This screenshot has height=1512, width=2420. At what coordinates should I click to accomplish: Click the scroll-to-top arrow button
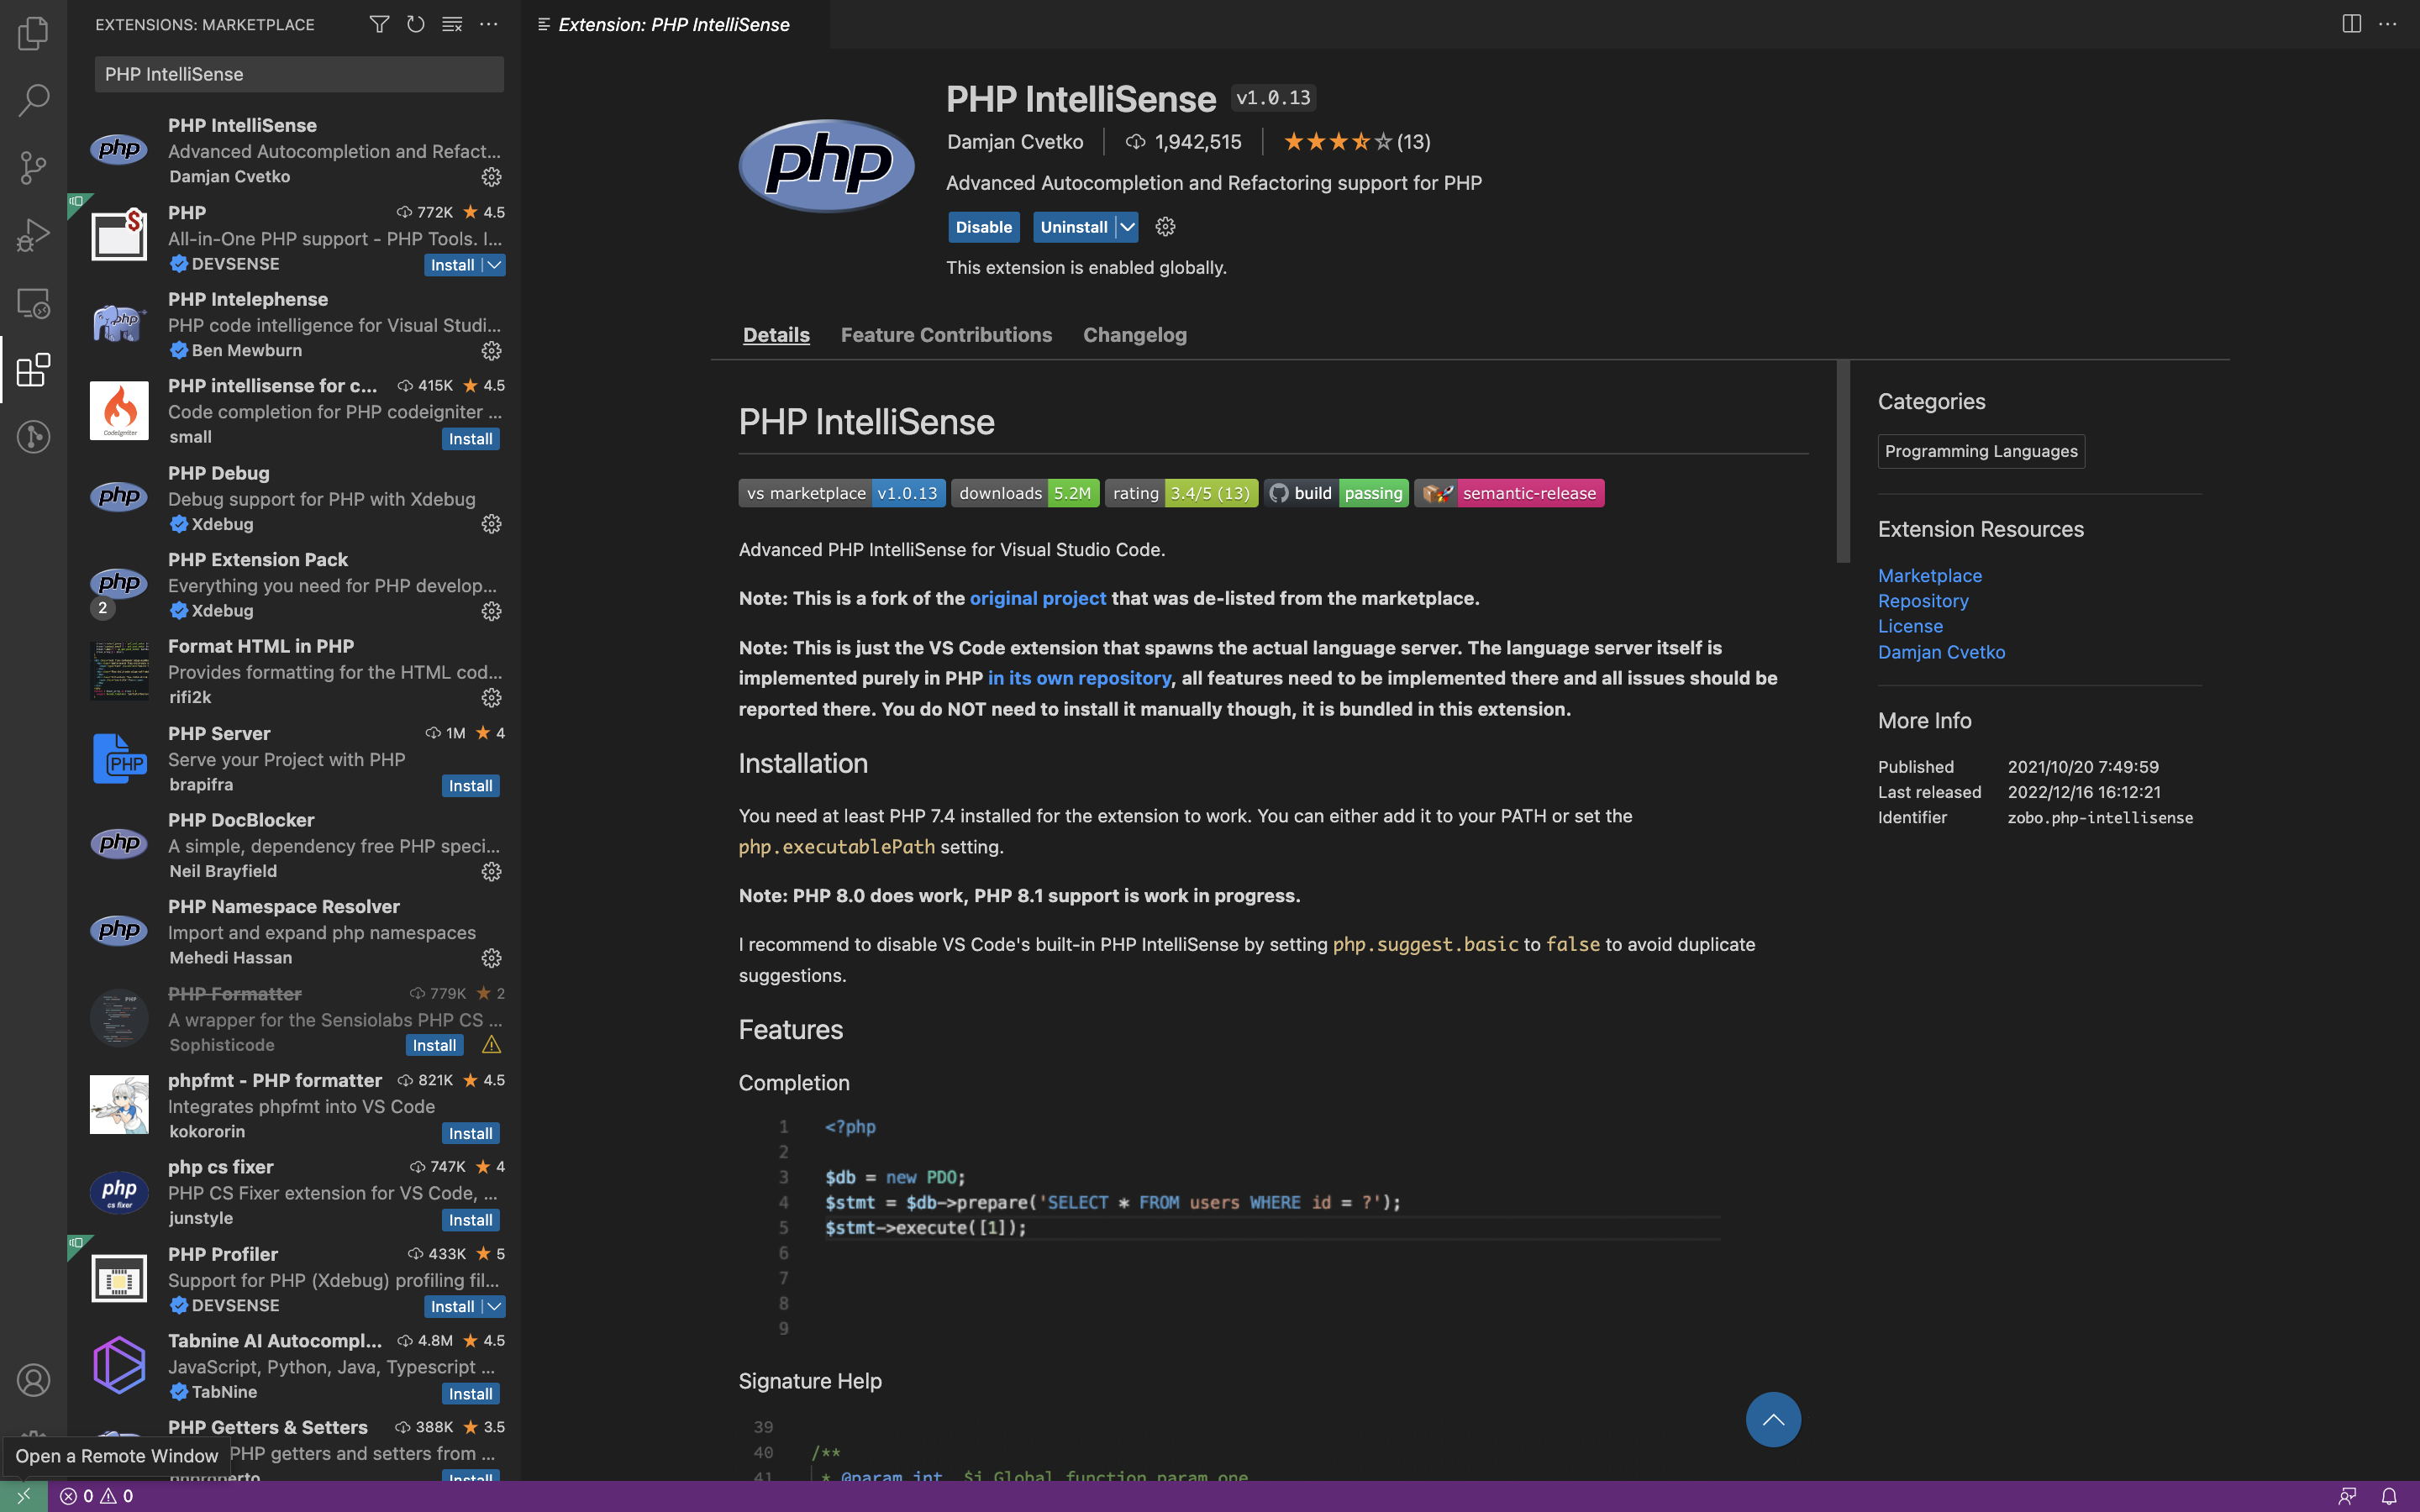point(1773,1419)
